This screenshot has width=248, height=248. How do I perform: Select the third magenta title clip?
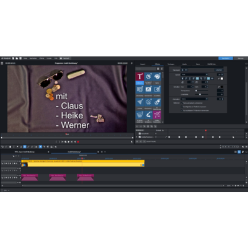coord(86,177)
